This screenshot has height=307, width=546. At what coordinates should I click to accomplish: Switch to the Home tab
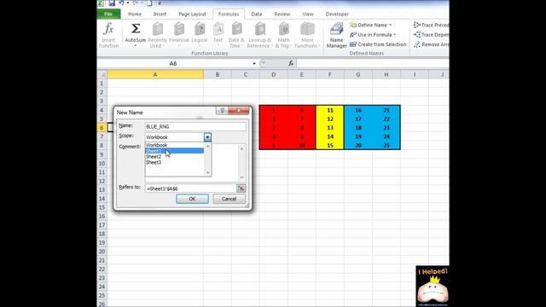[135, 14]
